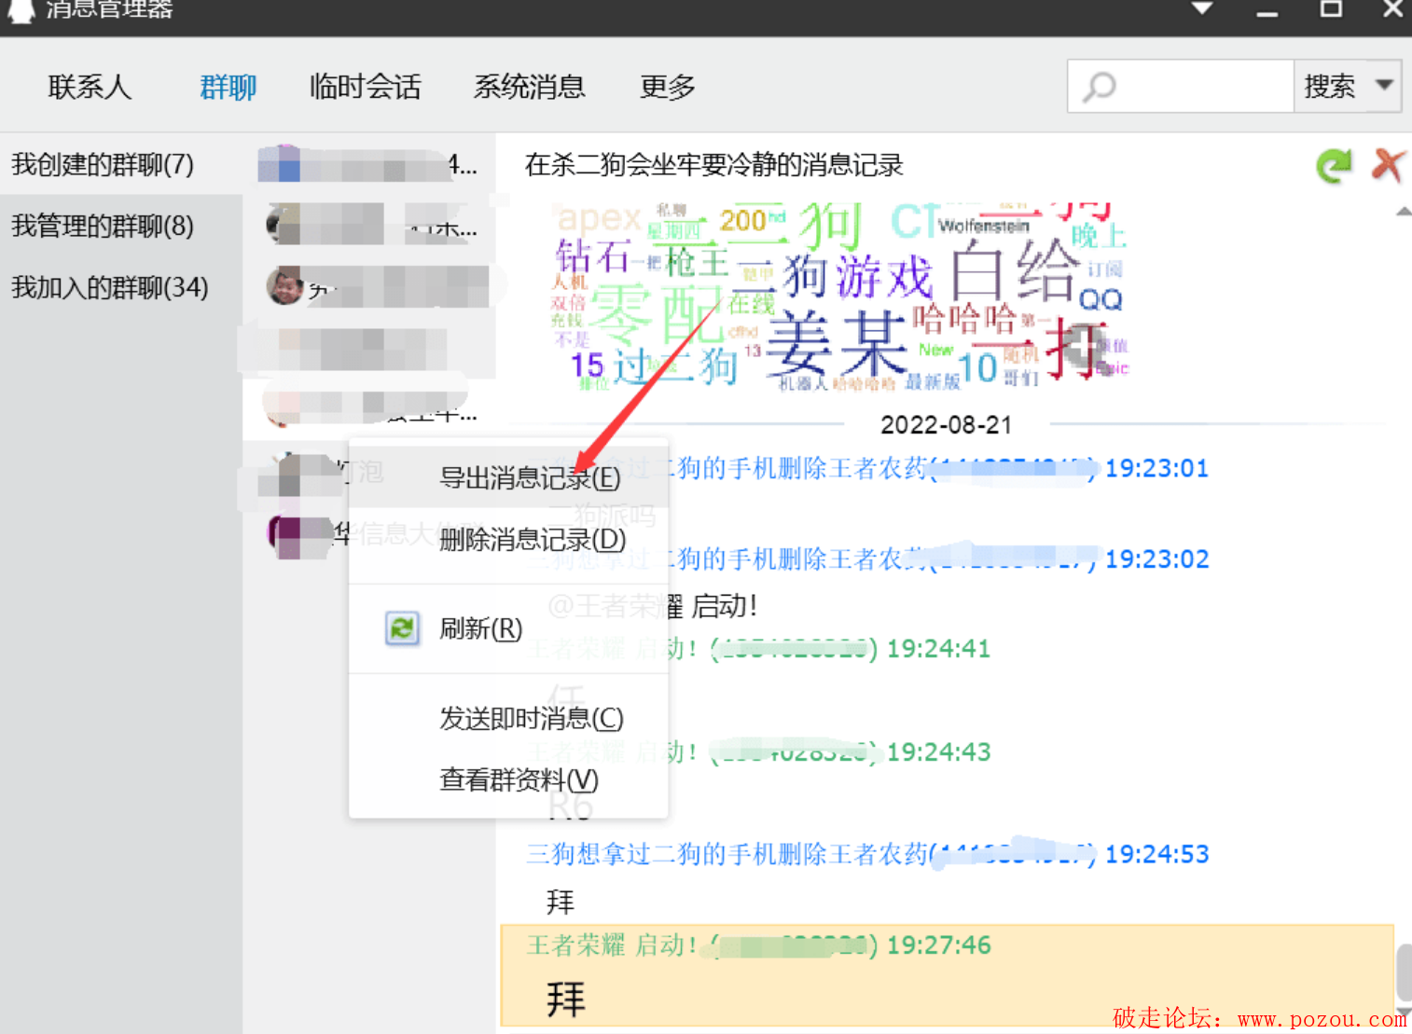Switch to the 联系人 tab
1412x1034 pixels.
pos(90,87)
